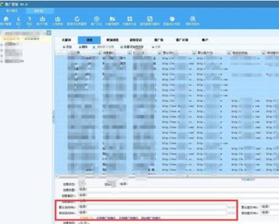Viewport: 279px width, 224px height.
Task: Click the 删除 delete button above the table
Action: coord(83,47)
